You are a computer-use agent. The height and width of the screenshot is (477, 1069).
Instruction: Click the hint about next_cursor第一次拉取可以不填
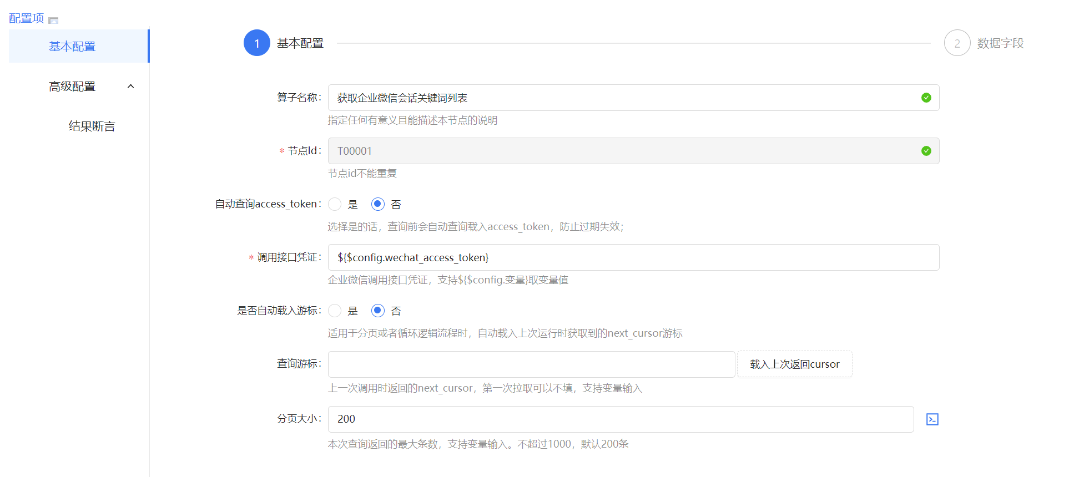click(x=485, y=388)
